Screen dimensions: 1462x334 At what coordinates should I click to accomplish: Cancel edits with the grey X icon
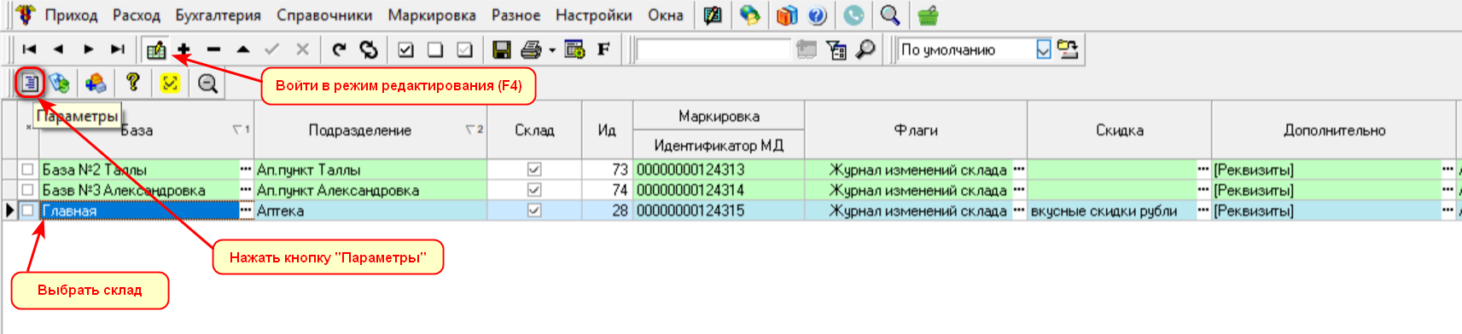(302, 49)
